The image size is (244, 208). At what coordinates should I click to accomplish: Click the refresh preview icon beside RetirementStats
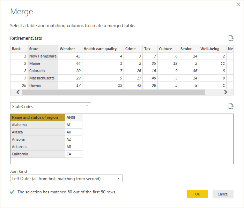231,38
